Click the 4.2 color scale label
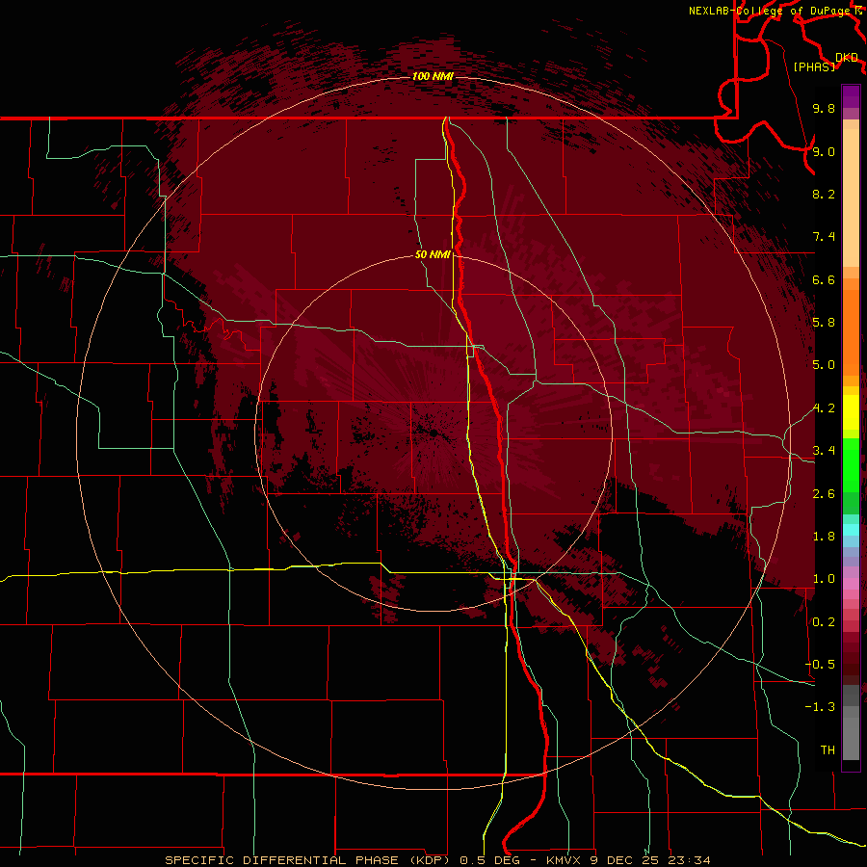 (824, 408)
